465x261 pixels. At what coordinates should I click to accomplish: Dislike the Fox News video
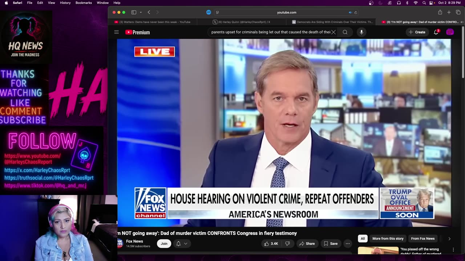click(x=287, y=244)
